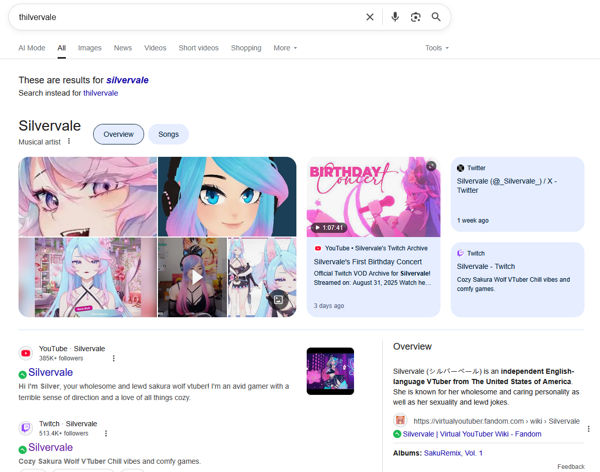Click green badge beside Twitch Silvervale title
Screen dimensions: 600x472
23,449
